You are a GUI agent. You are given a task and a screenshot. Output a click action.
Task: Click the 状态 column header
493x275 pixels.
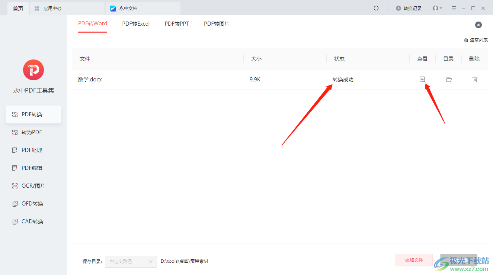click(339, 59)
